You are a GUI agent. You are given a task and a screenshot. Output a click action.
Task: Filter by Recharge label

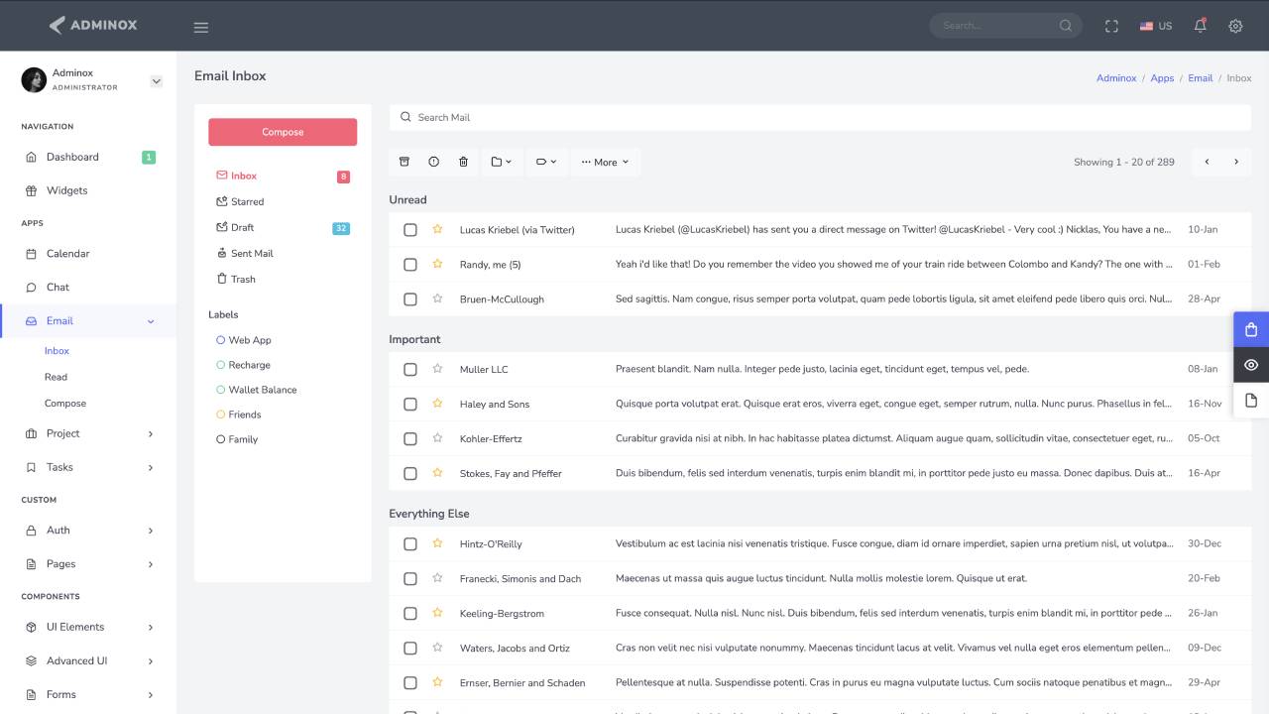[243, 365]
